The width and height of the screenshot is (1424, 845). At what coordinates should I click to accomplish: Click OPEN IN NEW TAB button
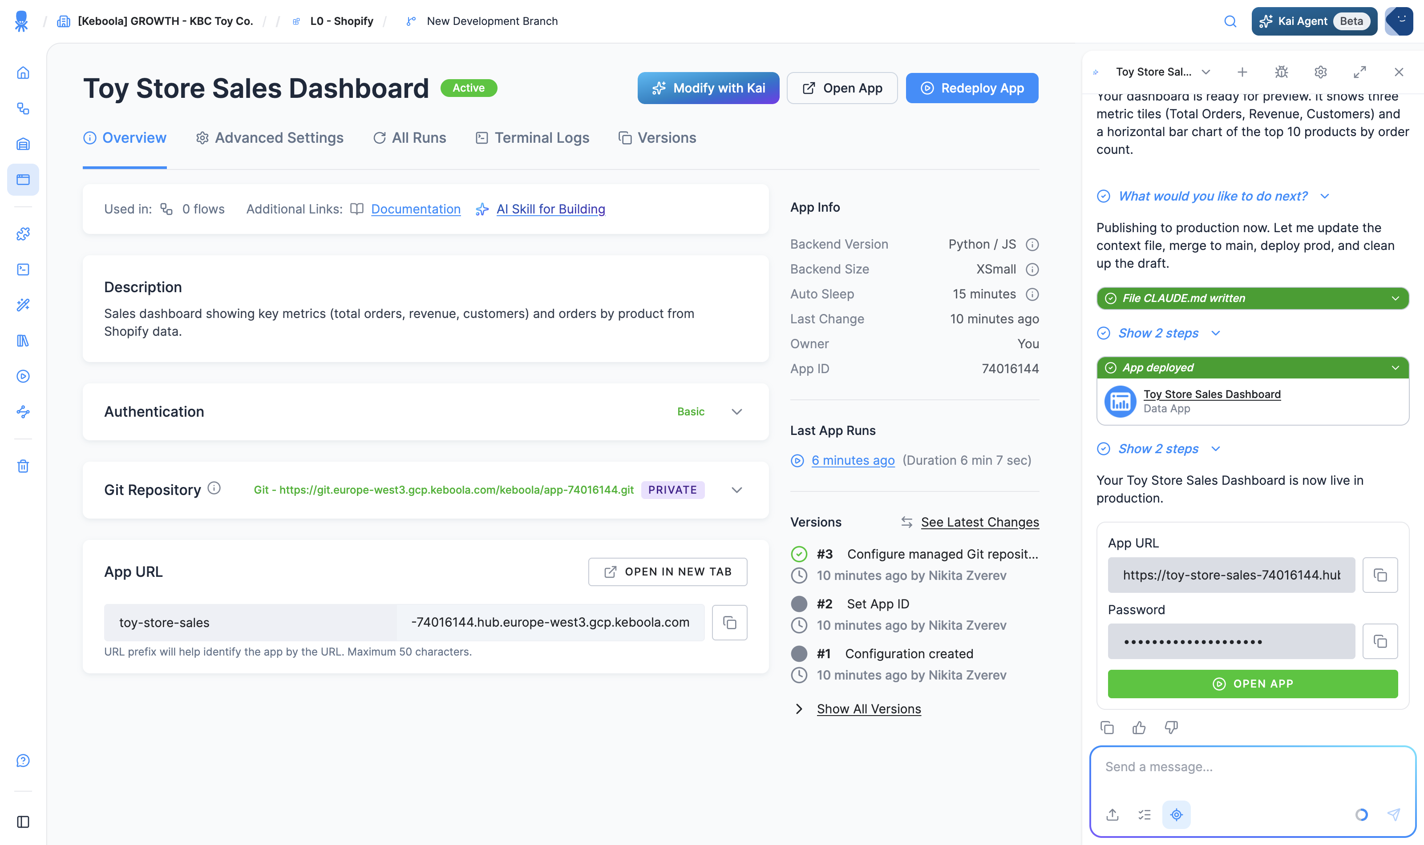(x=667, y=571)
